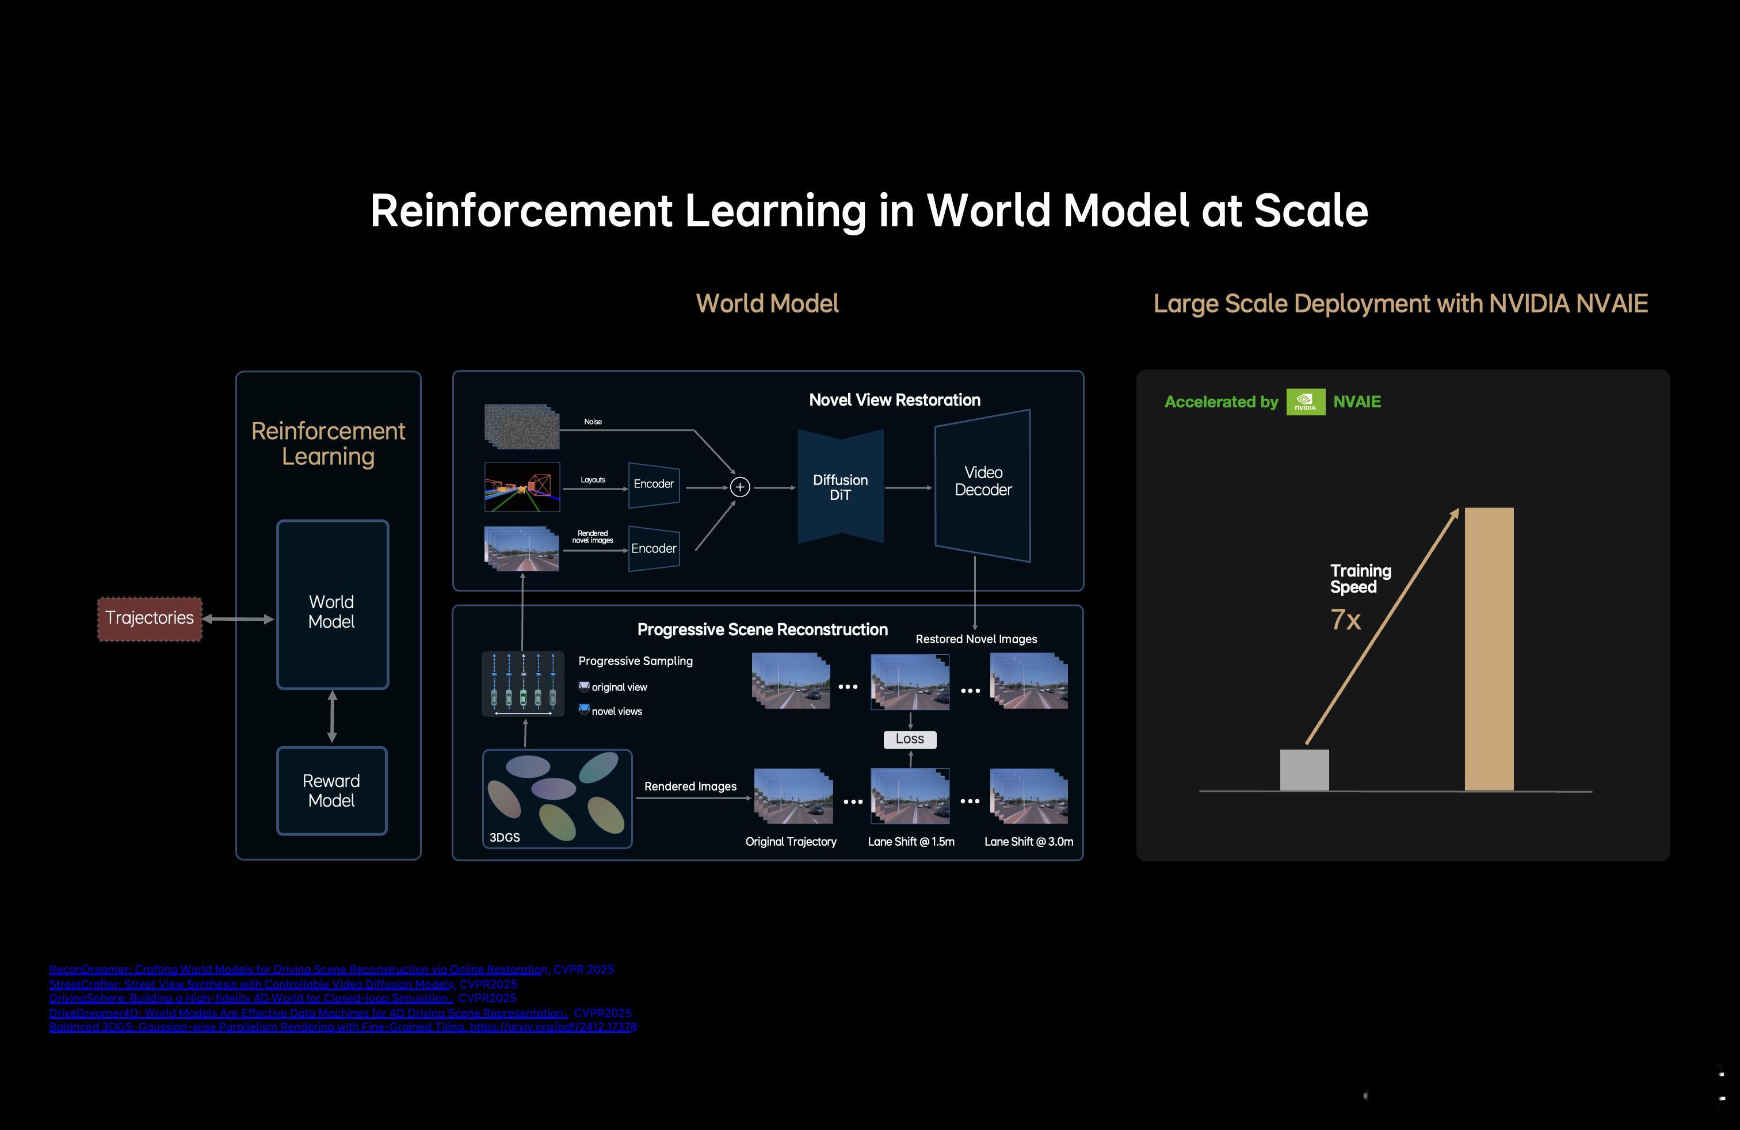Select the colorful Layouts thumbnail
1740x1130 pixels.
(522, 487)
